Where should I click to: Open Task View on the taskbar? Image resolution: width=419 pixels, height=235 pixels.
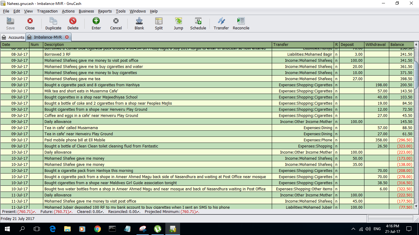pyautogui.click(x=37, y=229)
